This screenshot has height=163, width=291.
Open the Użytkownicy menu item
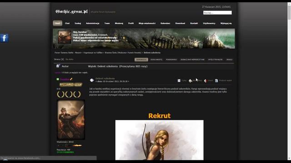pos(209,23)
